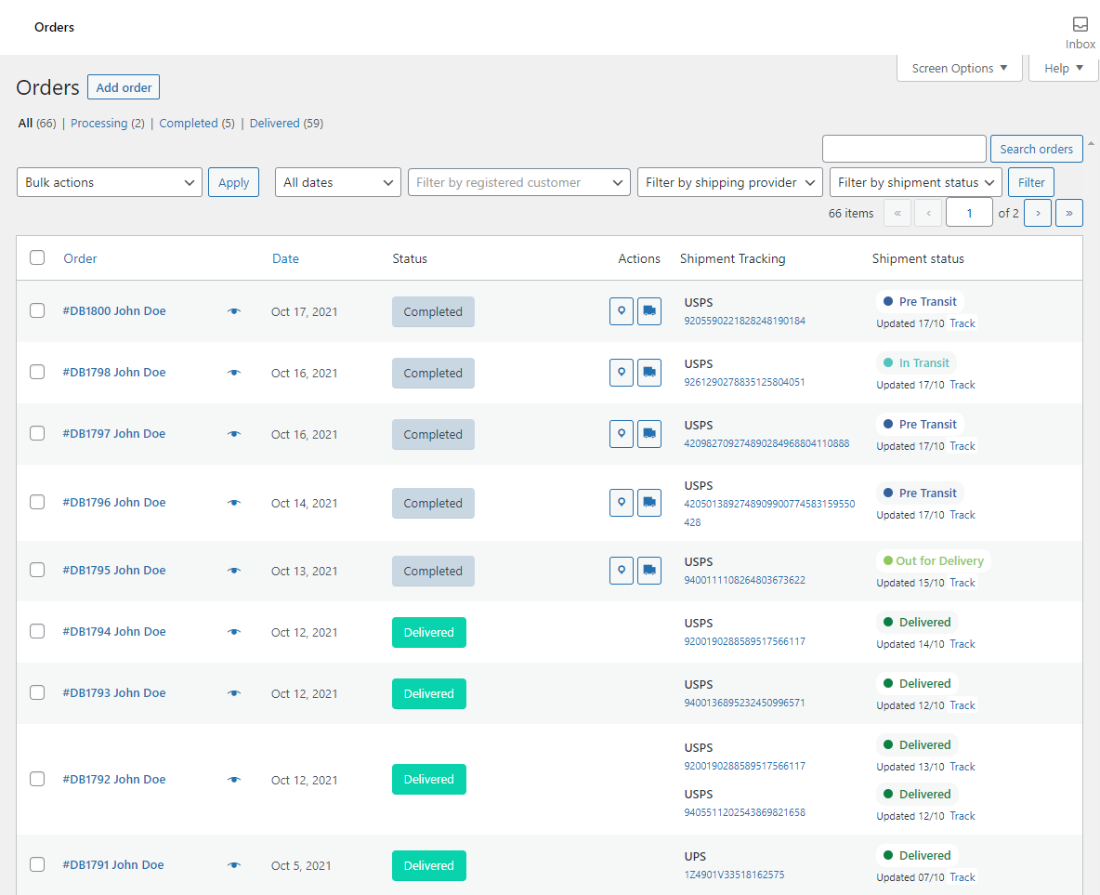Click inside the search orders input field
Image resolution: width=1100 pixels, height=895 pixels.
903,148
